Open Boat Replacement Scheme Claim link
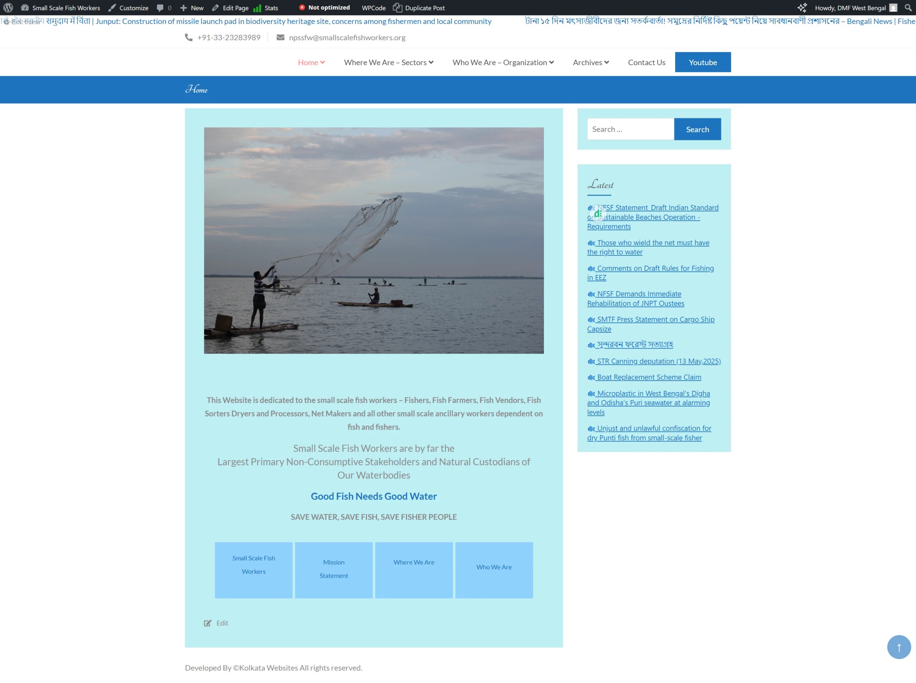 click(x=649, y=377)
